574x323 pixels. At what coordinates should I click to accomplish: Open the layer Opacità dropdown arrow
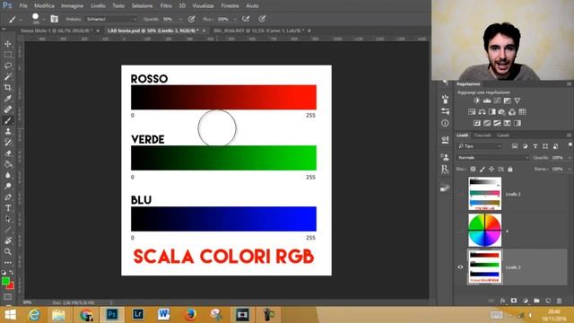(570, 158)
